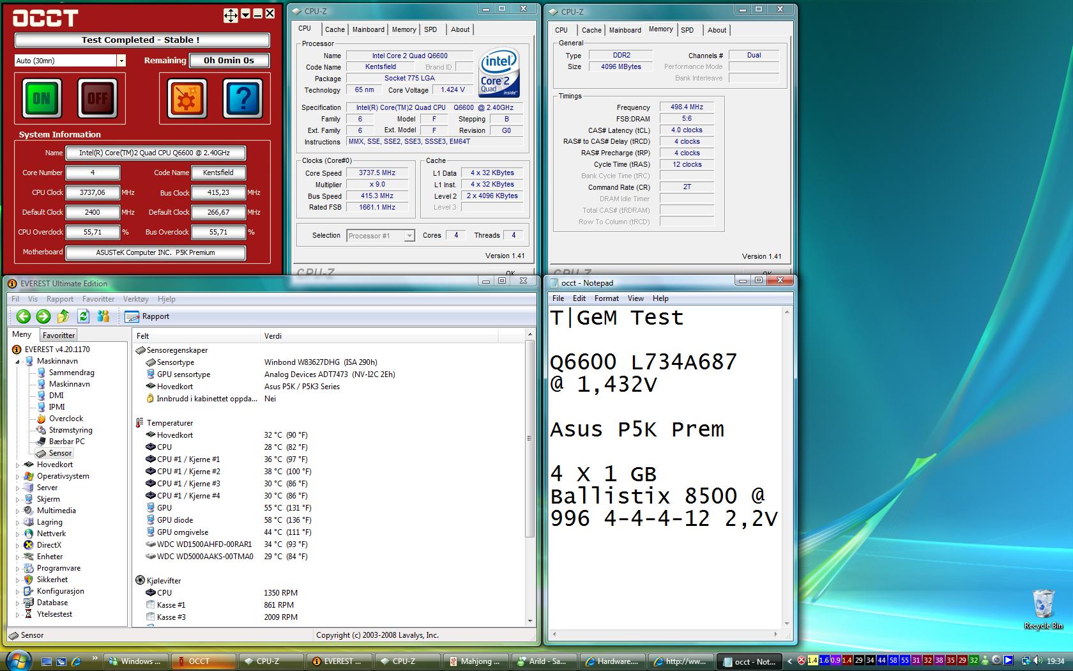Open CPU-Z Processor #1 selection dropdown
Viewport: 1073px width, 671px height.
coord(409,236)
